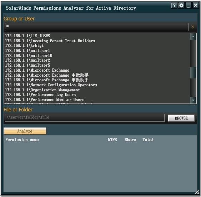Click the BROWSE button

pos(181,118)
